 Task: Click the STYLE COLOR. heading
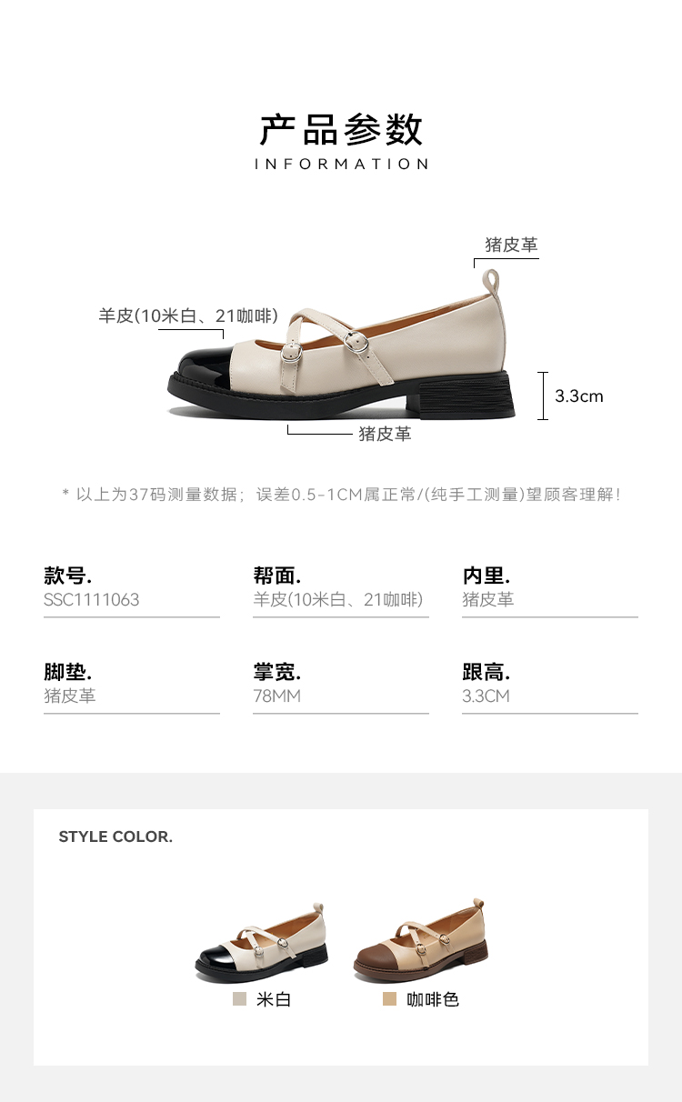click(115, 837)
